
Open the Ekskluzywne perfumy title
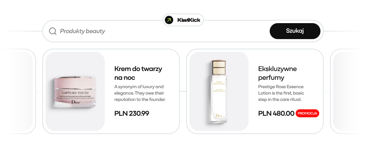point(277,73)
